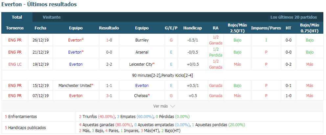Click the Resultado column header
The image size is (326, 135).
coord(109,28)
